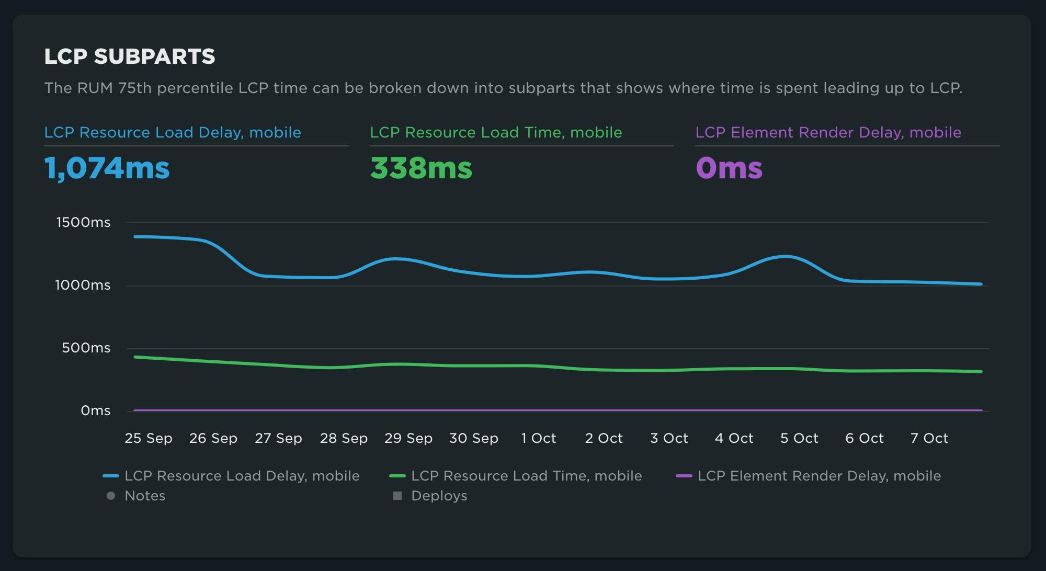Select the 29 Sep label on the x-axis
Viewport: 1046px width, 571px height.
point(408,438)
